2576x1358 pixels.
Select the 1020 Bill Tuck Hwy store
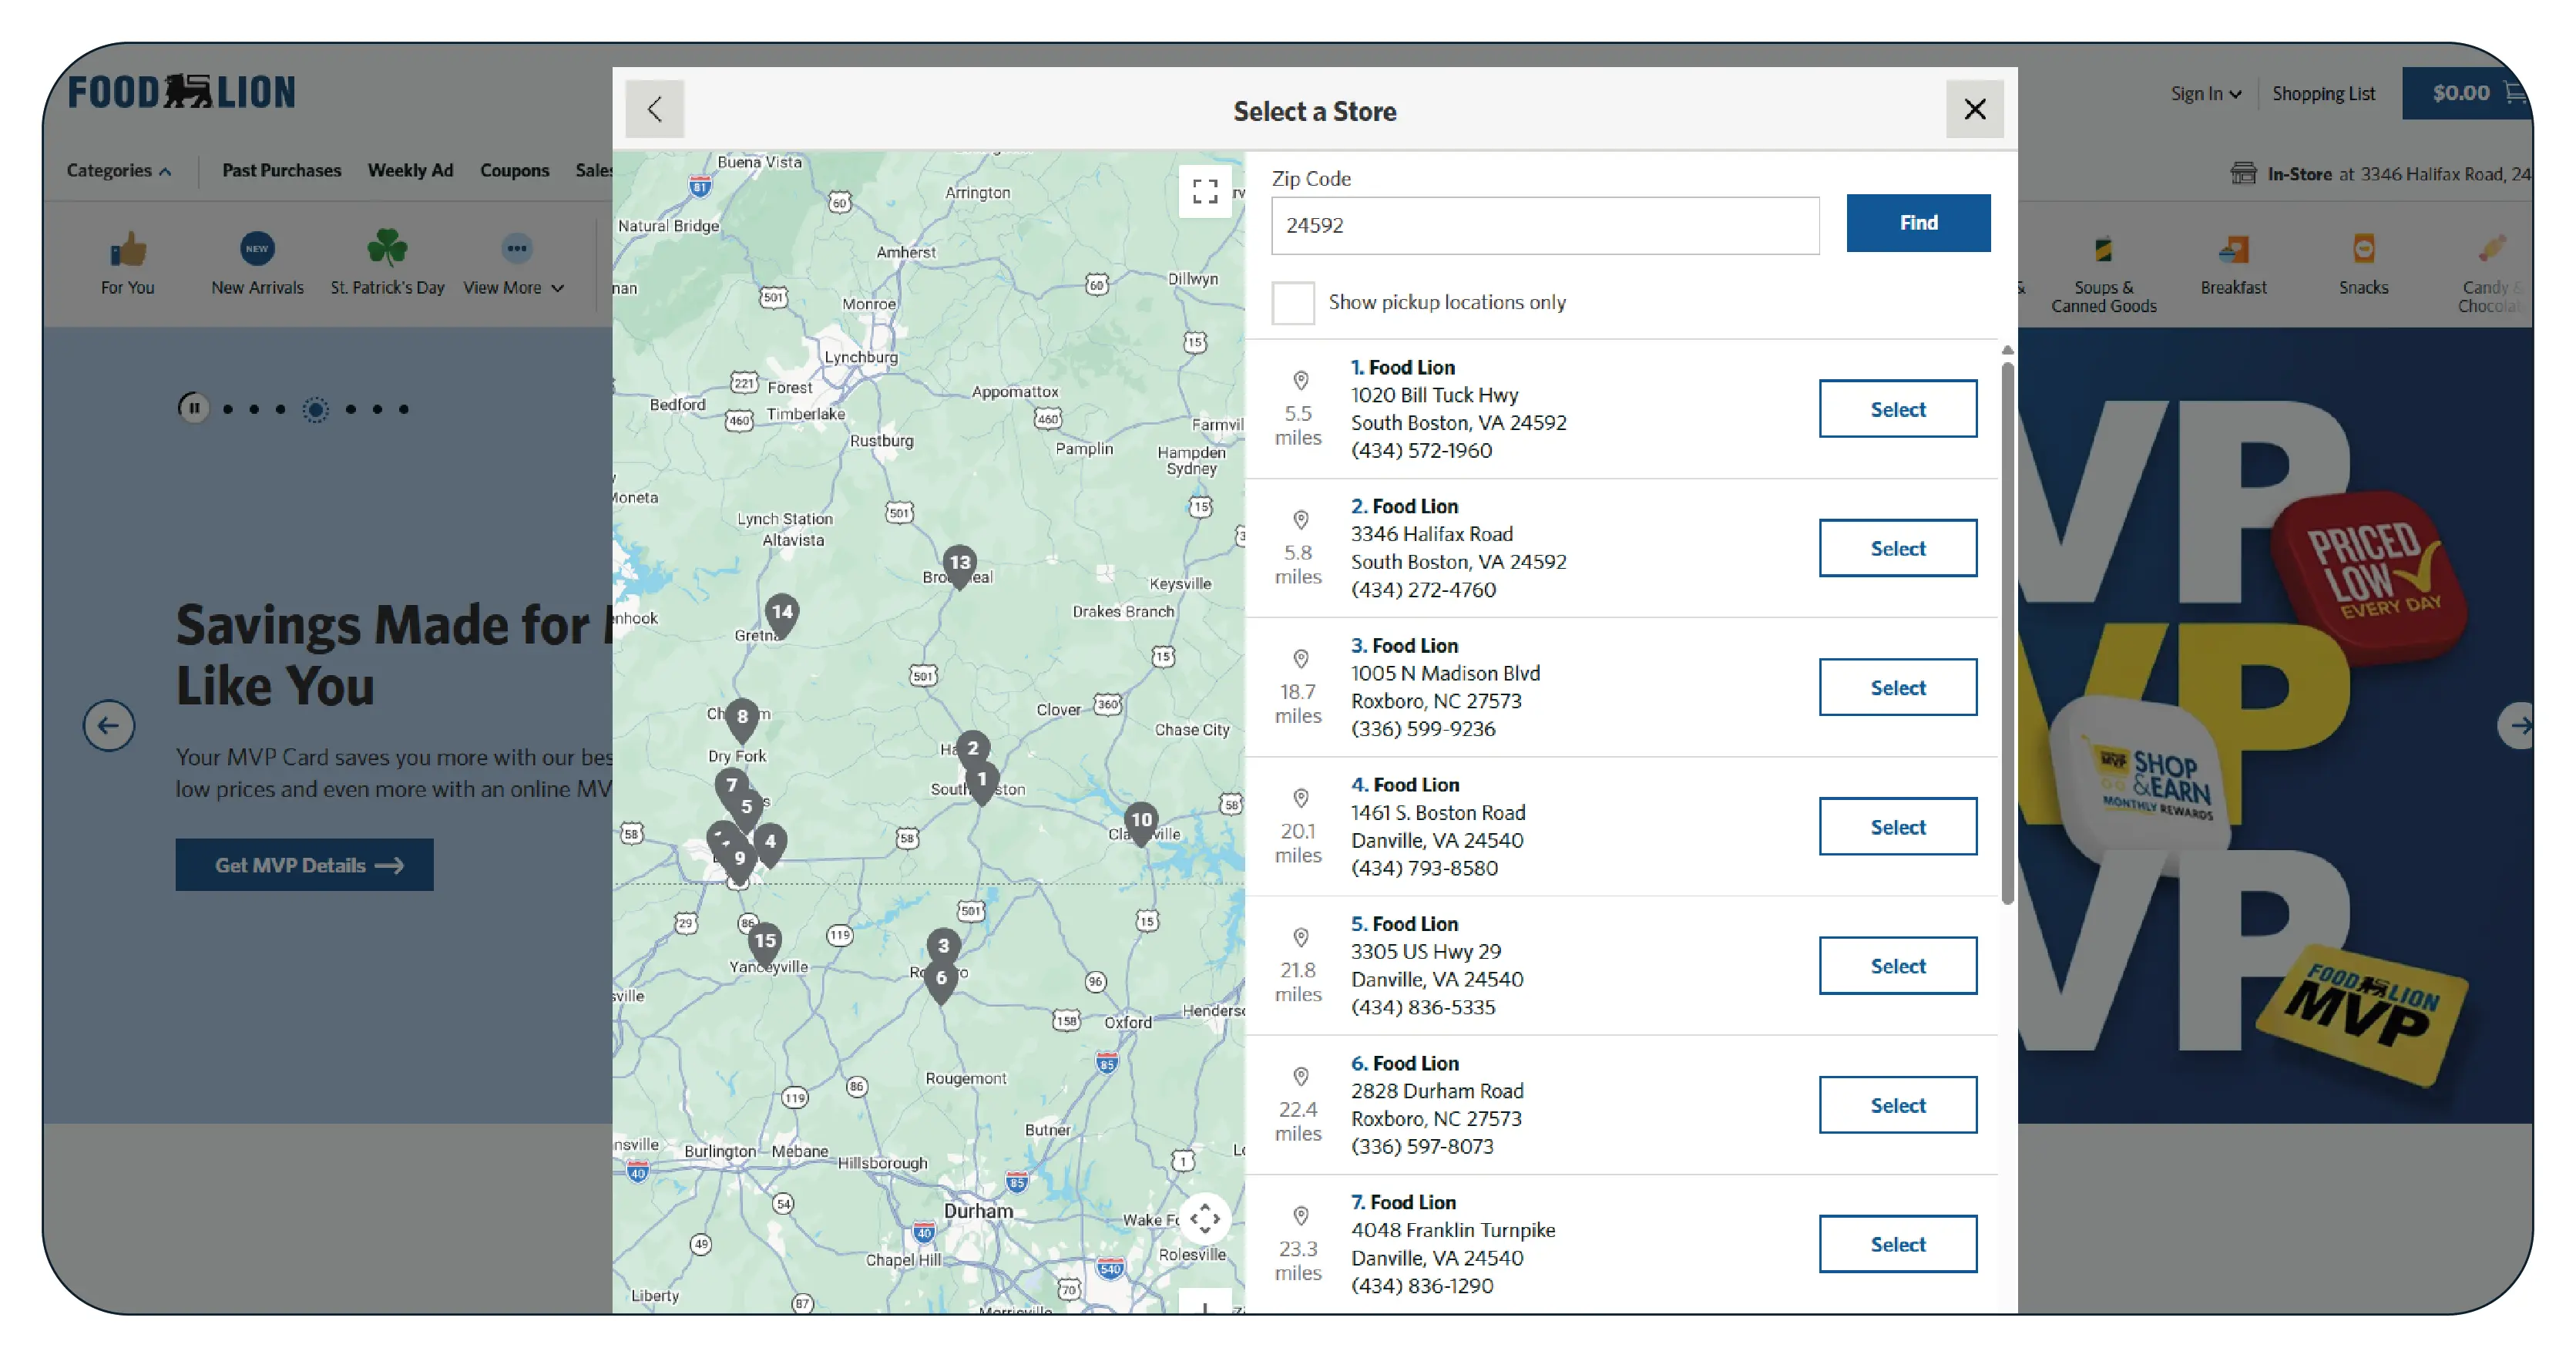pos(1896,409)
